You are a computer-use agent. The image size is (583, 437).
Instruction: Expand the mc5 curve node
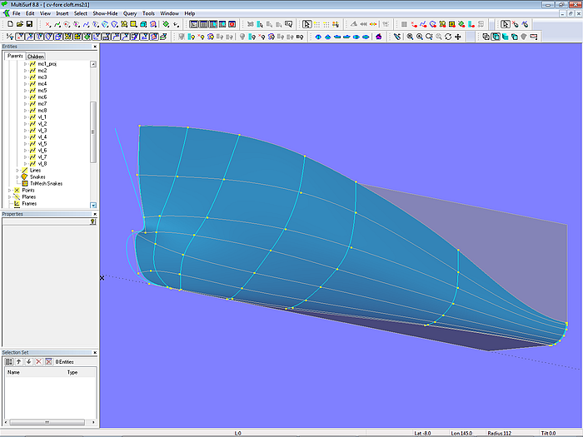coord(25,91)
